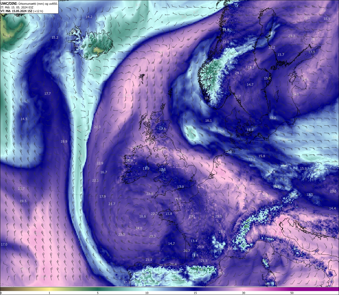Click the '11.8' value on the map

point(195,255)
